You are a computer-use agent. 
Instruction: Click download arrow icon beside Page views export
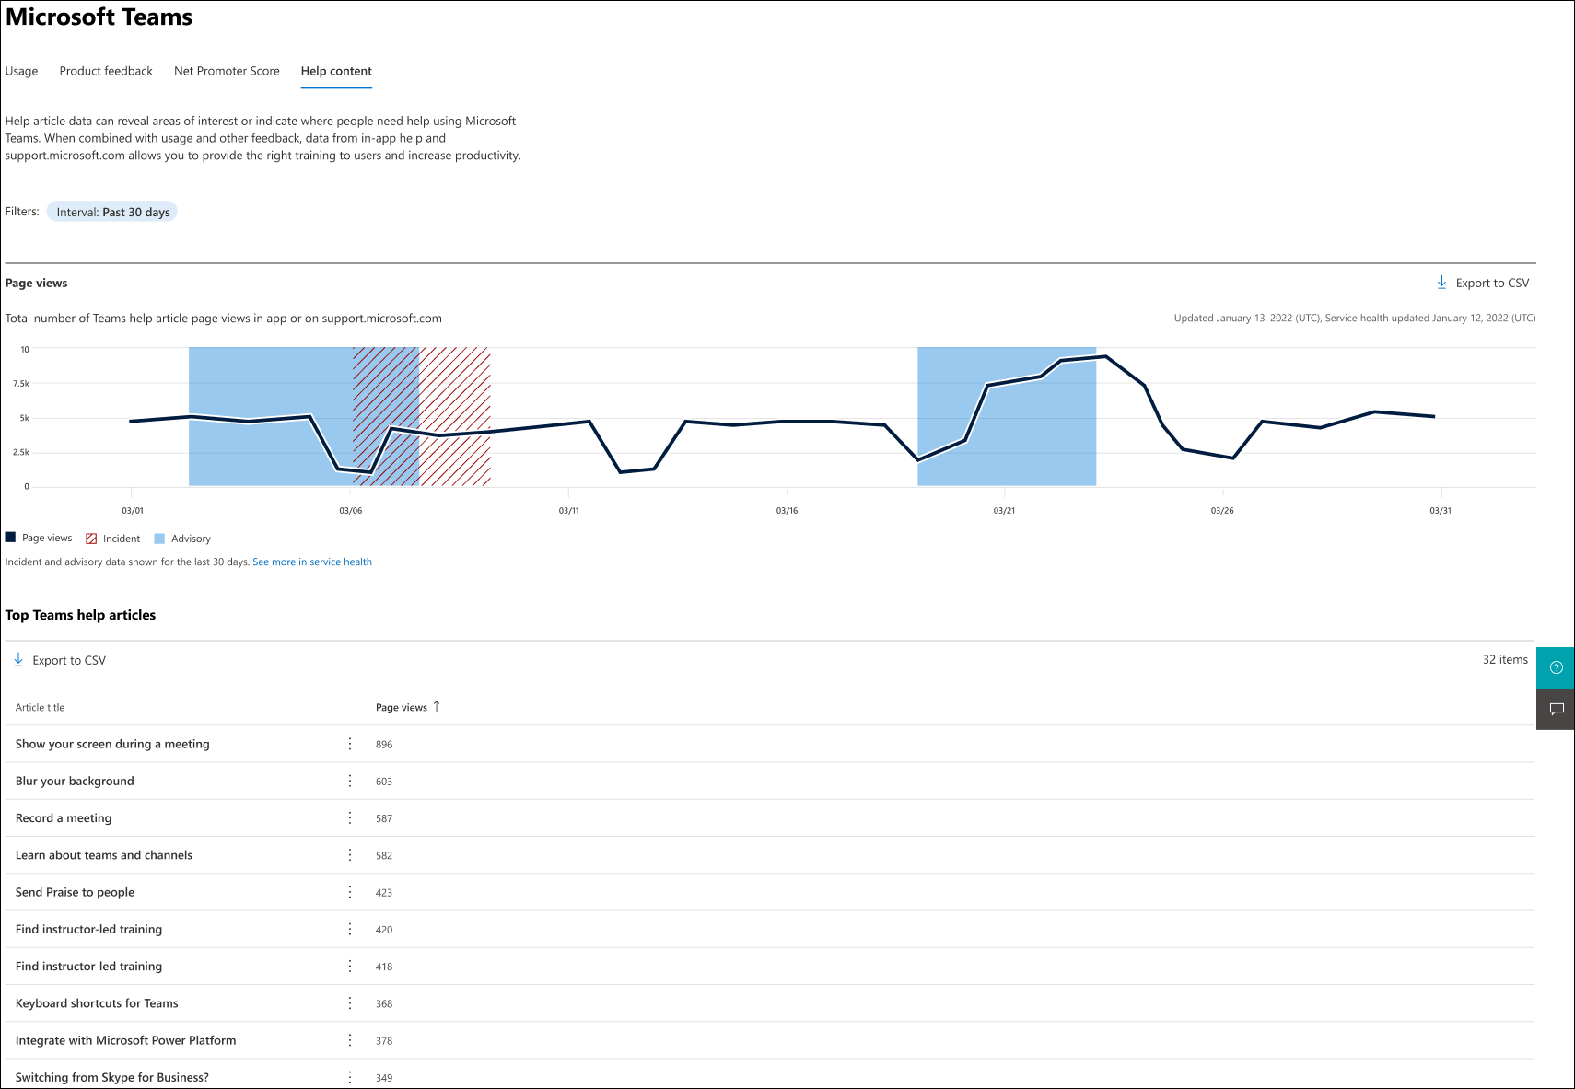tap(1441, 283)
